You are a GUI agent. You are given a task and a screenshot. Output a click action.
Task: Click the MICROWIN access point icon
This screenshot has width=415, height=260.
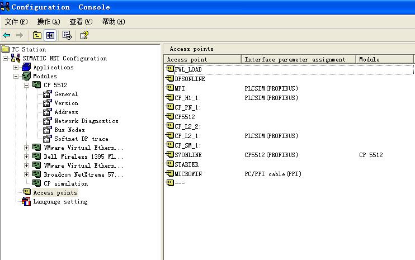click(169, 173)
